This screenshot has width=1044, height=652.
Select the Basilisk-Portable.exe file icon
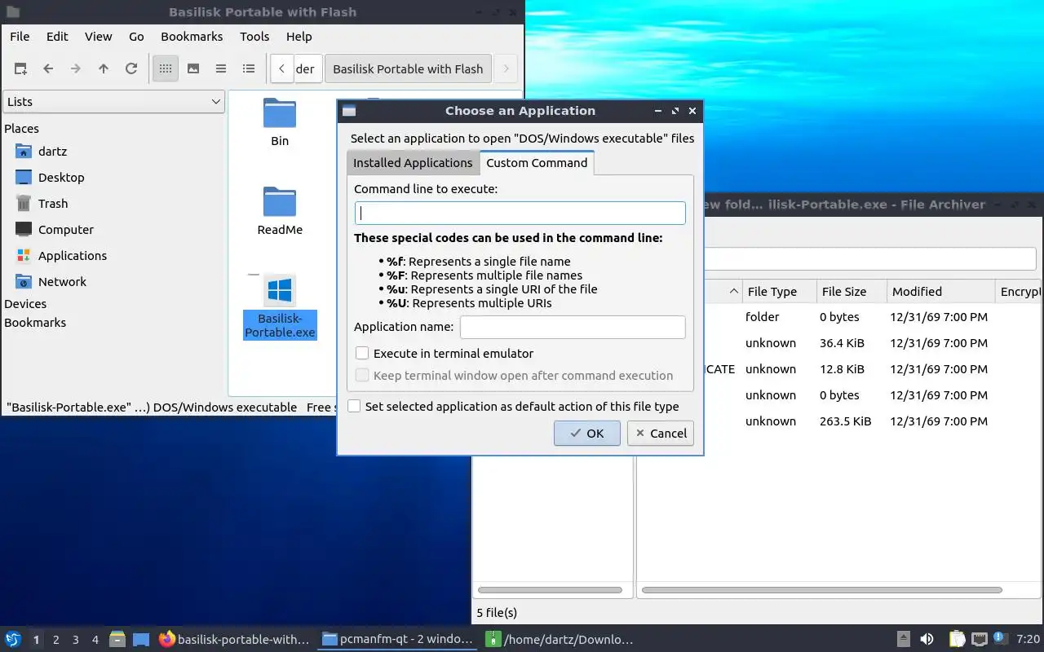click(280, 291)
